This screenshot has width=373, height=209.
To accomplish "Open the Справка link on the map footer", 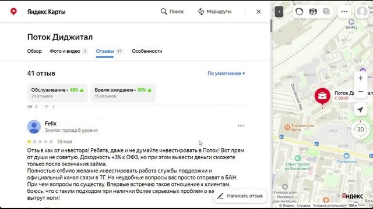I will [304, 206].
